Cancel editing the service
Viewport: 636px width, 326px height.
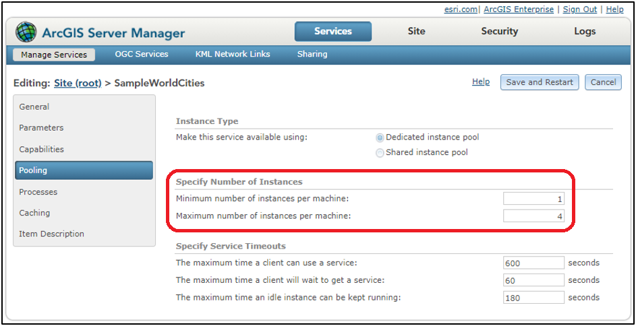pos(603,82)
